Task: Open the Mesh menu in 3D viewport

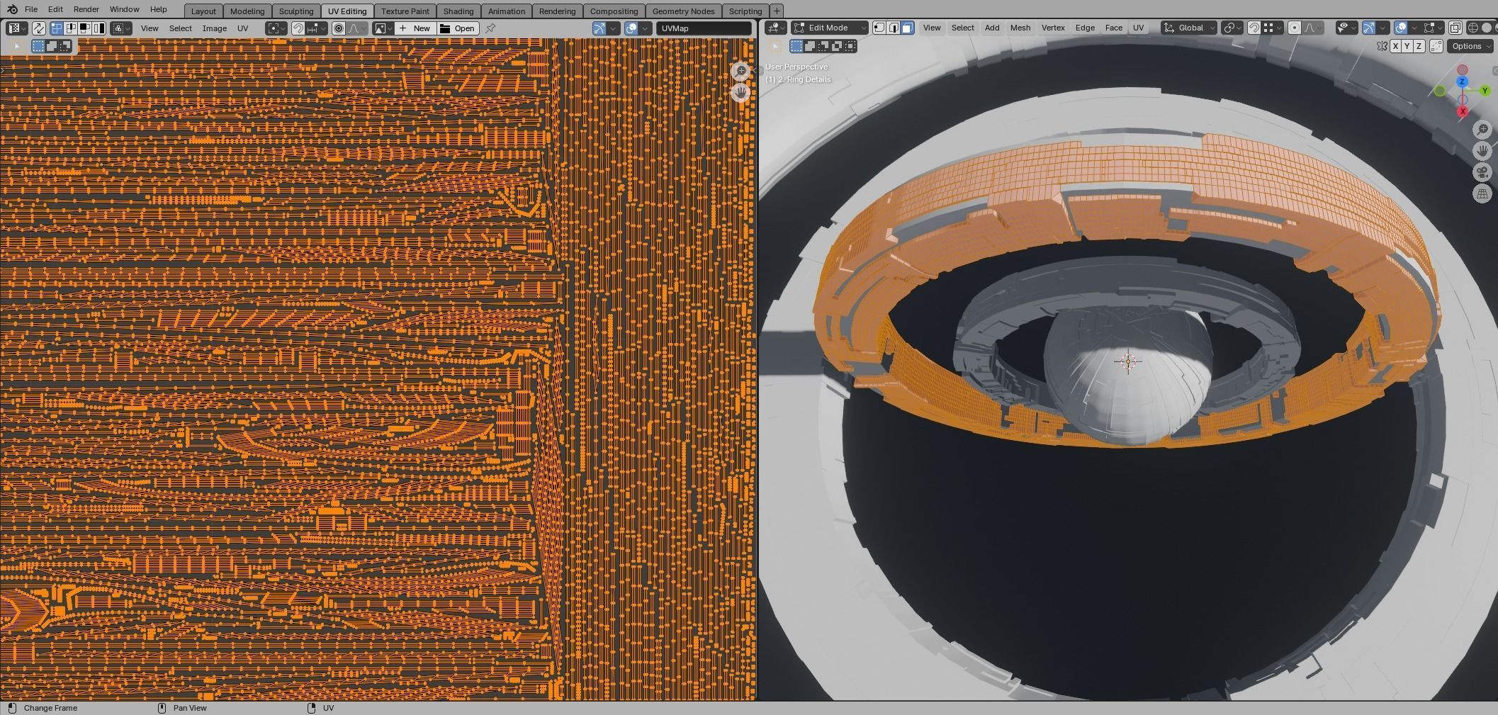Action: coord(1020,28)
